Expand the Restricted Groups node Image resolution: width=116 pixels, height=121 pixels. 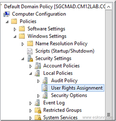[x=31, y=111]
